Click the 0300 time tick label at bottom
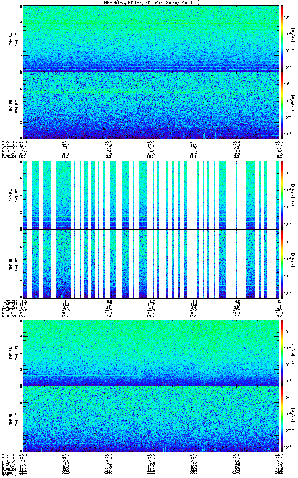This screenshot has width=298, height=478. pyautogui.click(x=151, y=472)
